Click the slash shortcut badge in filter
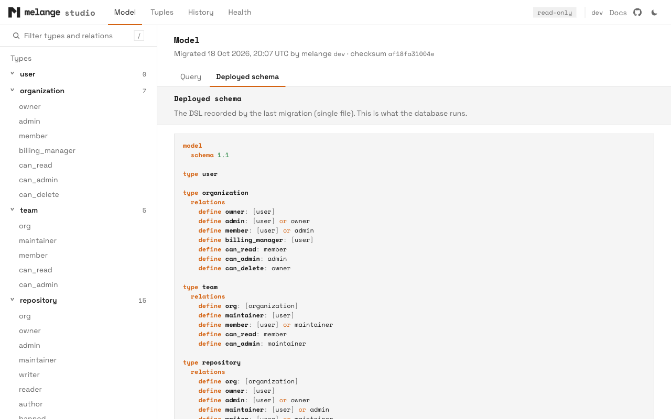The height and width of the screenshot is (419, 671). pyautogui.click(x=139, y=36)
